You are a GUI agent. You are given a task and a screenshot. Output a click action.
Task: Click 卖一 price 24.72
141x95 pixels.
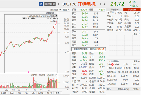pos(85,27)
